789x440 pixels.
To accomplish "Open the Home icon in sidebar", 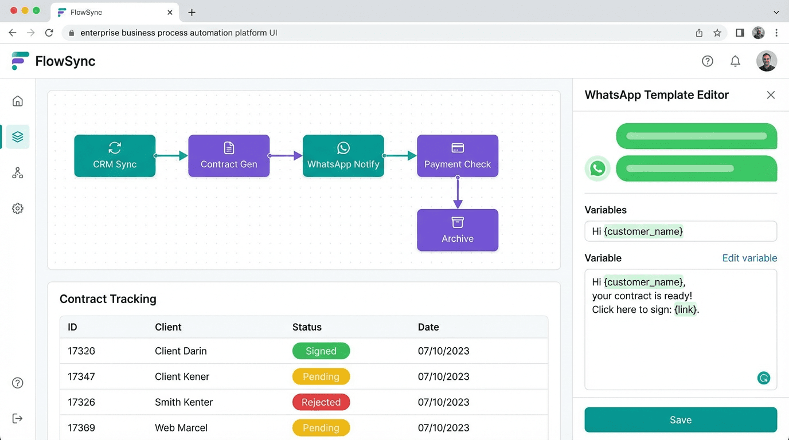I will 18,101.
